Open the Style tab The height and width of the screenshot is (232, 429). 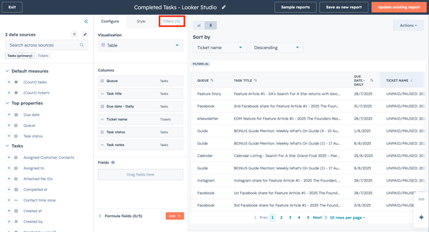pyautogui.click(x=141, y=21)
